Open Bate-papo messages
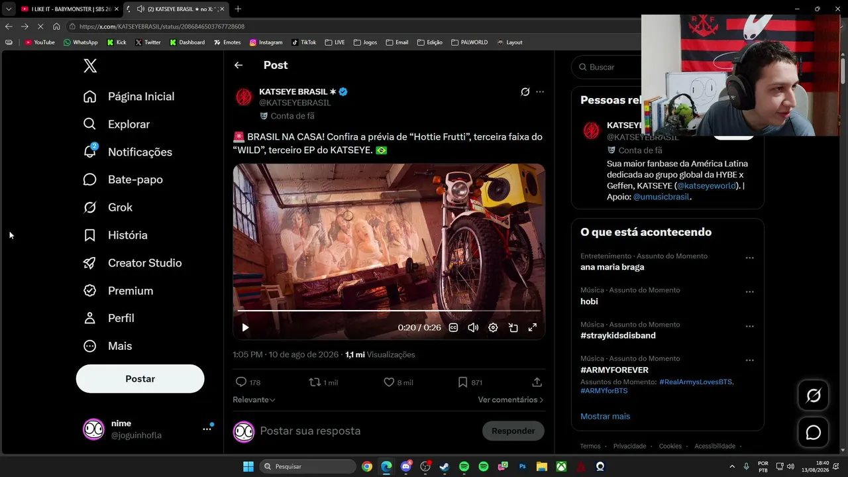The width and height of the screenshot is (848, 477). point(123,180)
